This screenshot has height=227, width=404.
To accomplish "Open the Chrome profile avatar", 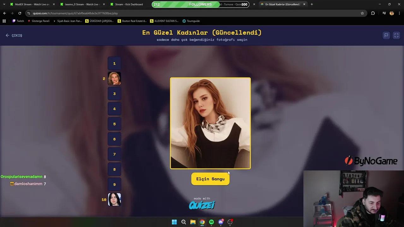I will pos(392,13).
